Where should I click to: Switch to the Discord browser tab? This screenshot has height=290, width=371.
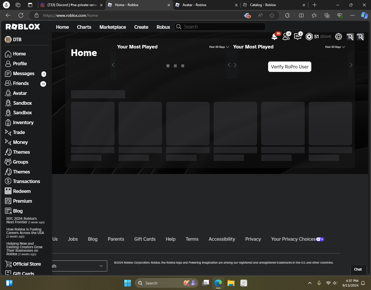[72, 5]
